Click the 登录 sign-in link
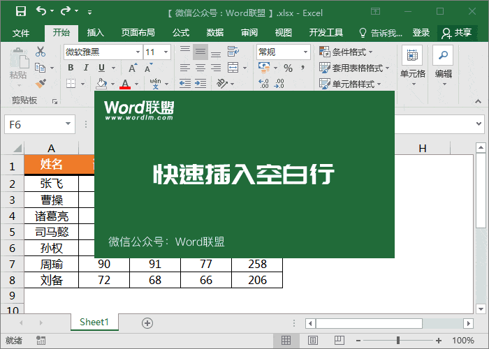The width and height of the screenshot is (489, 349). tap(421, 33)
